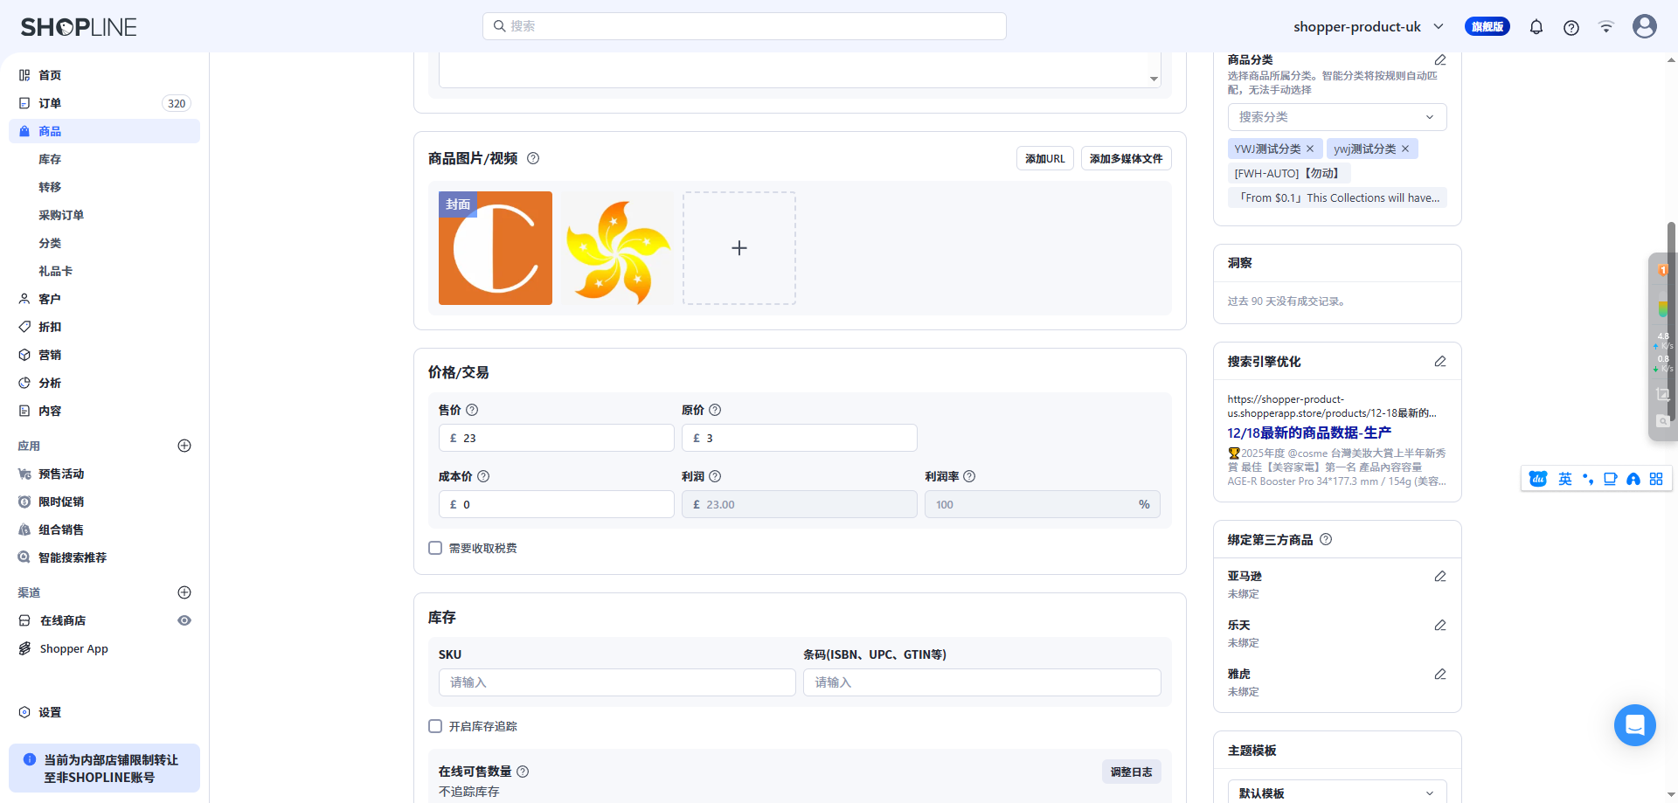Remove the YWJ测试分类 tag
The image size is (1678, 803).
click(x=1310, y=149)
